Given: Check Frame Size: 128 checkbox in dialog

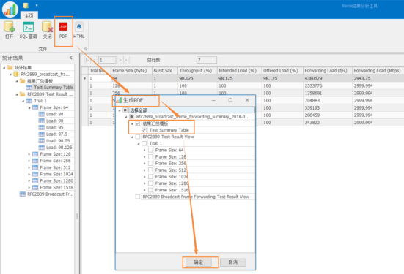Looking at the screenshot, I should coord(150,157).
